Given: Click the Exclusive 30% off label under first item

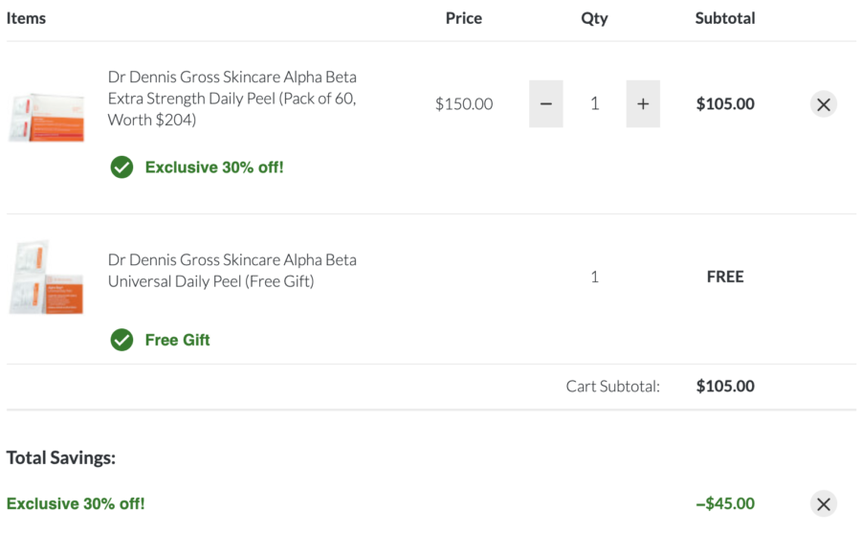Looking at the screenshot, I should [214, 167].
